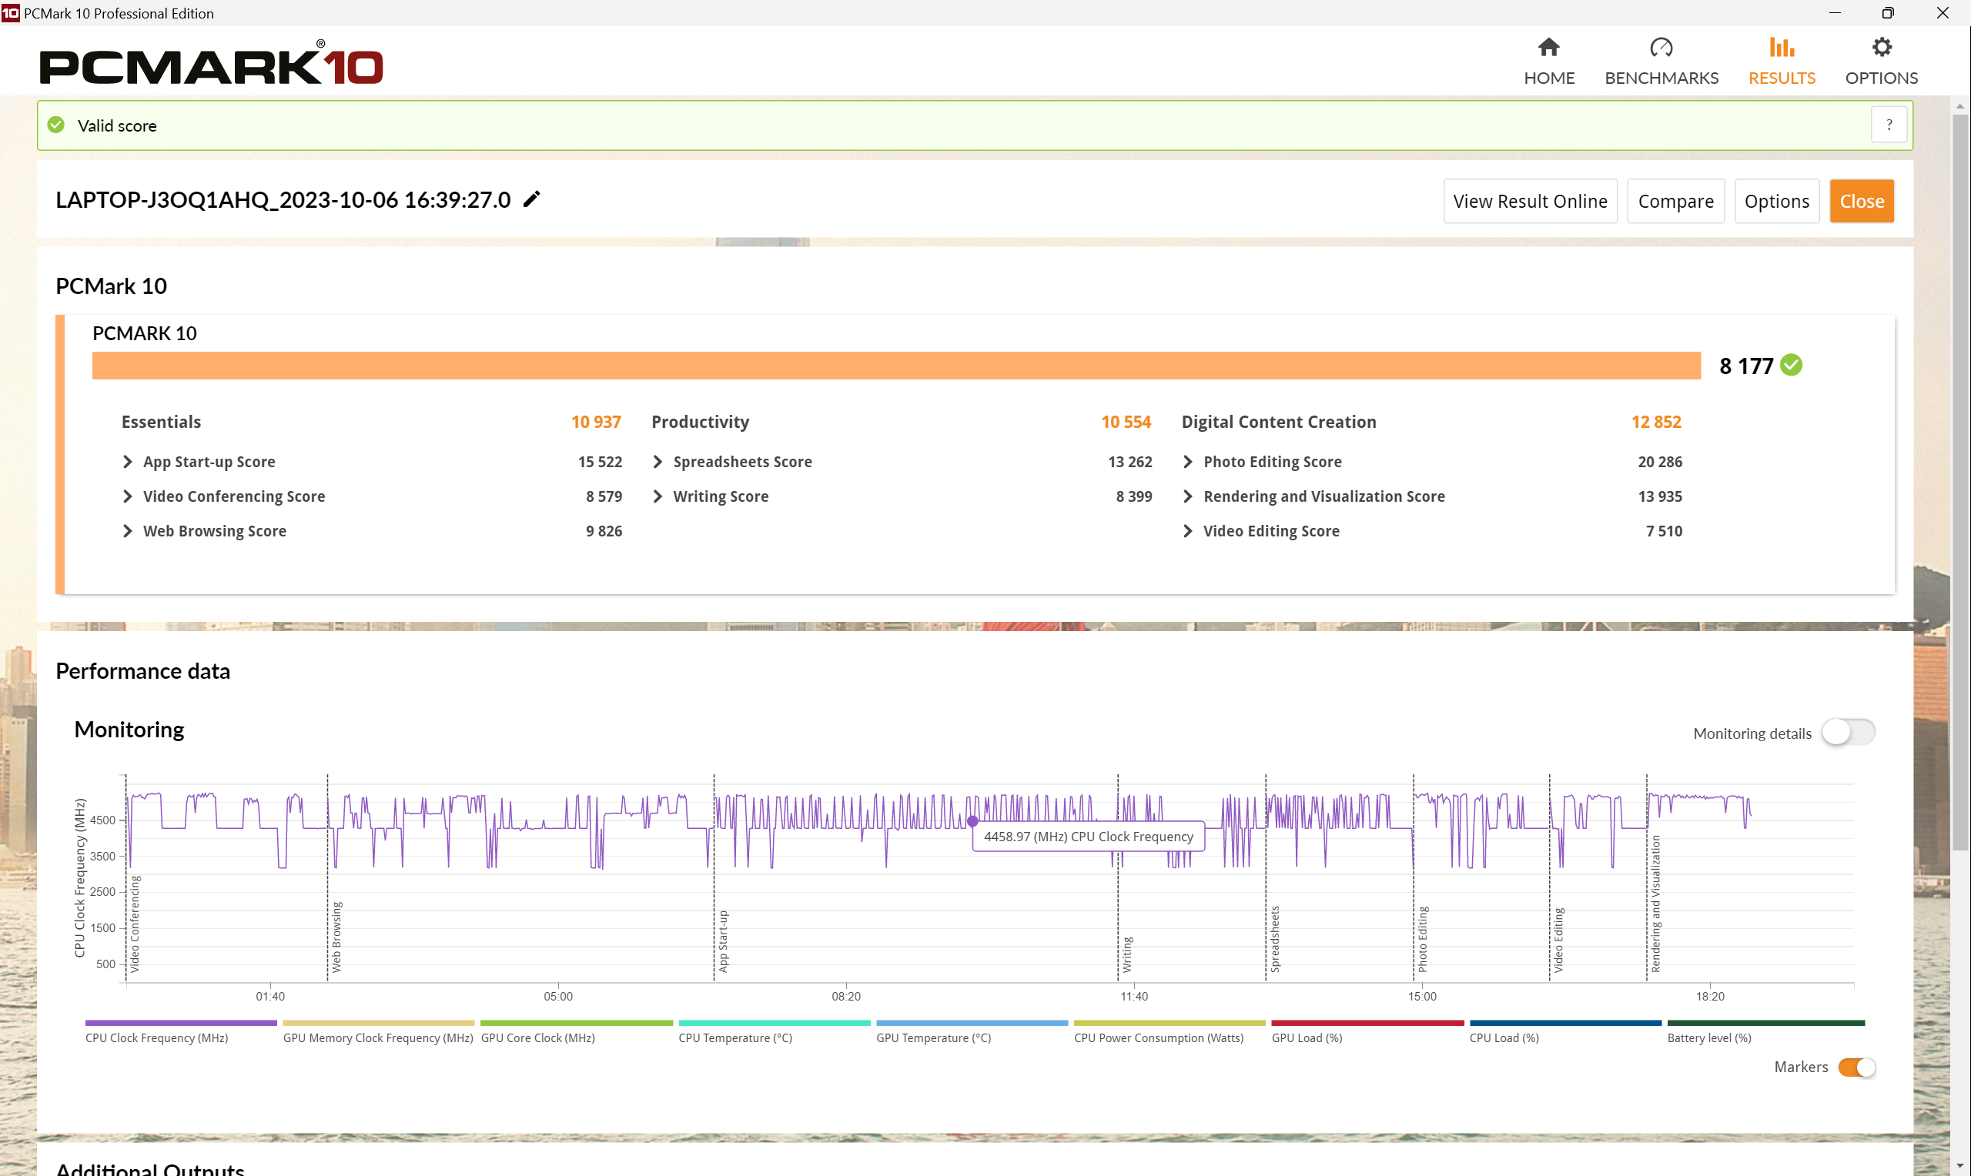
Task: Click the overall score 8 177
Action: (x=1746, y=366)
